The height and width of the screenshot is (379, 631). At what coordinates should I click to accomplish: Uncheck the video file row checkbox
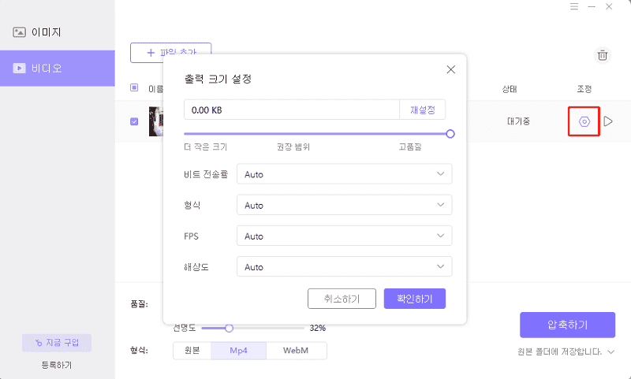tap(134, 121)
